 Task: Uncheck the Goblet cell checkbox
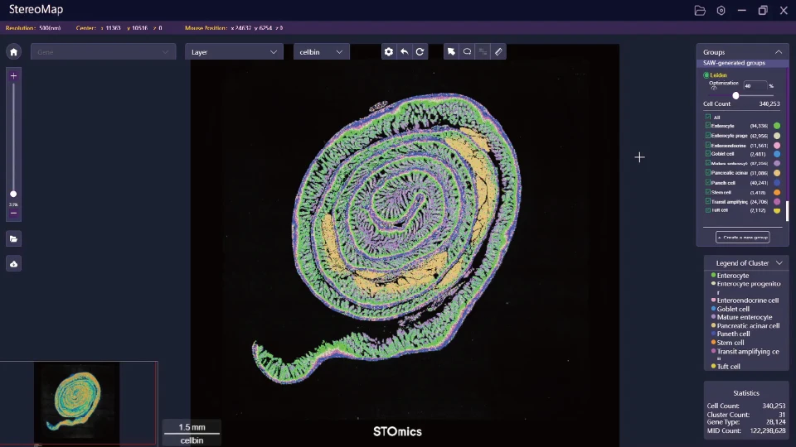tap(708, 154)
